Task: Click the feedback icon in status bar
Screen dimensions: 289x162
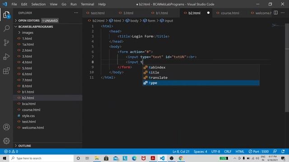Action: coord(275,152)
